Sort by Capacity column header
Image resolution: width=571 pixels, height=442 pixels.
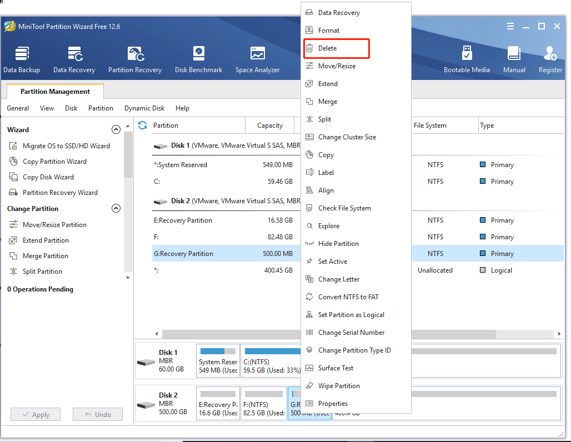pyautogui.click(x=269, y=125)
